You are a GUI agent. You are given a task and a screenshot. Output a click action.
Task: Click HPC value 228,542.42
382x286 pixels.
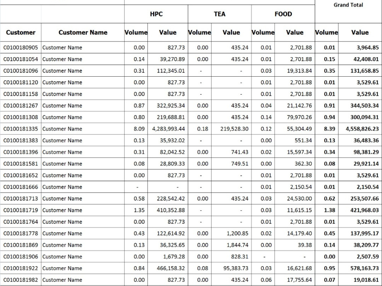pyautogui.click(x=171, y=199)
